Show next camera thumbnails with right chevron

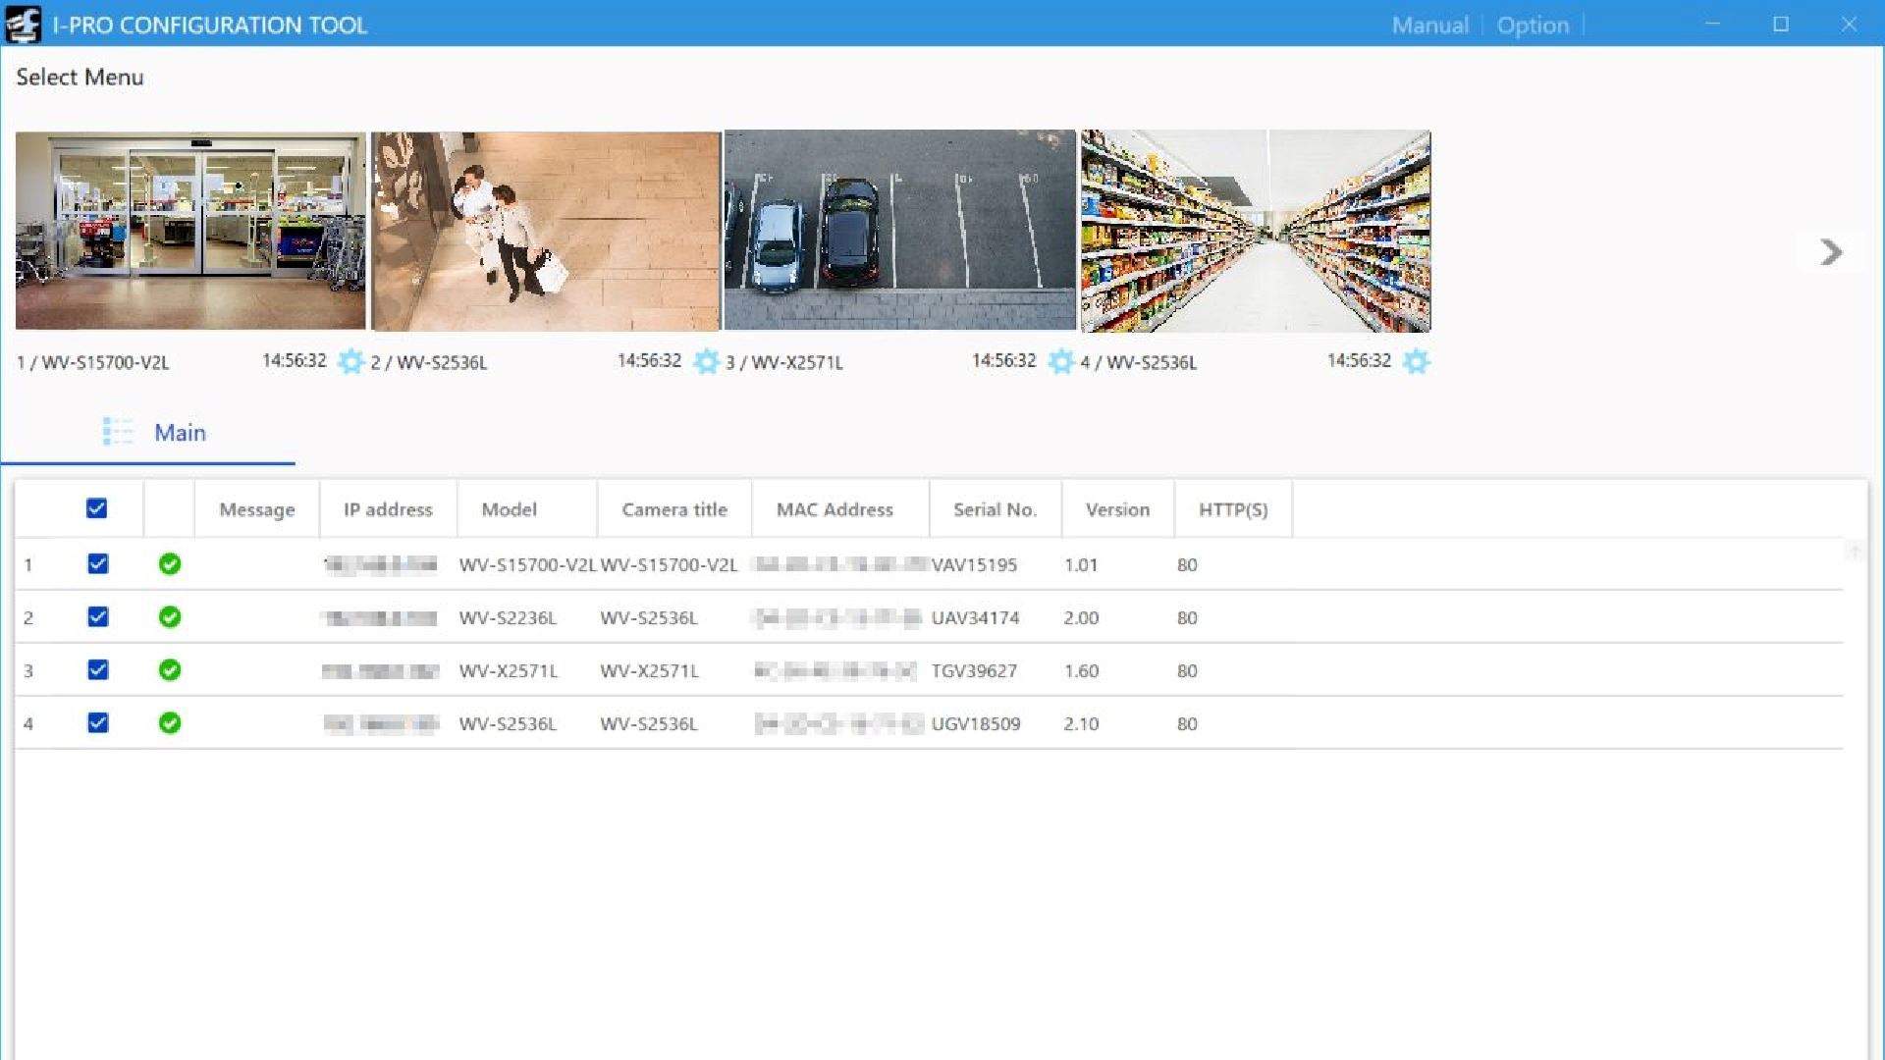[1831, 252]
